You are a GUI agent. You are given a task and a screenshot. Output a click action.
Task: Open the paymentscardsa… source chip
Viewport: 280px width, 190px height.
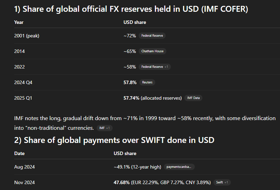pos(178,167)
